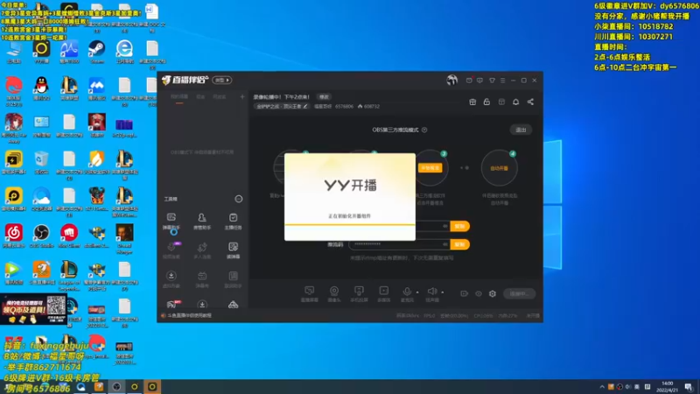700x394 pixels.
Task: Click the YY开播 initialization progress bar
Action: click(x=349, y=224)
